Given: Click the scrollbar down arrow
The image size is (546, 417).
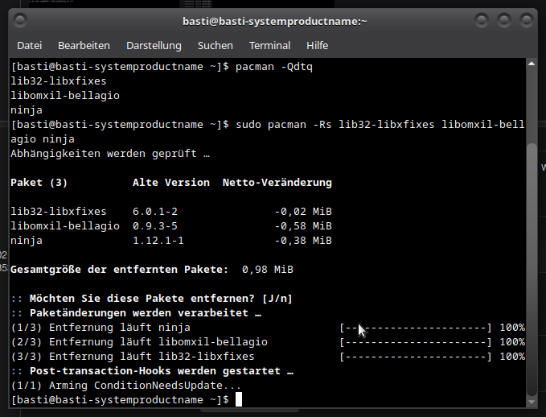Looking at the screenshot, I should pyautogui.click(x=532, y=402).
